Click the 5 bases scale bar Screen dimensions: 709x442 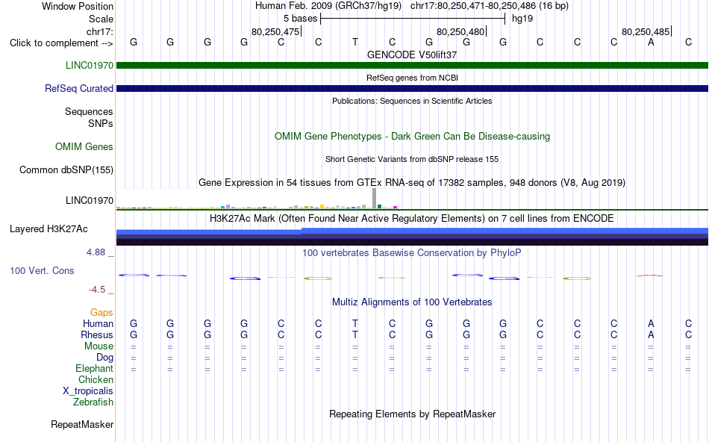(x=413, y=19)
